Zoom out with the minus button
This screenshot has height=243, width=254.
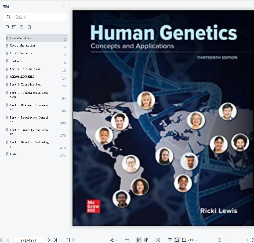pyautogui.click(x=202, y=240)
